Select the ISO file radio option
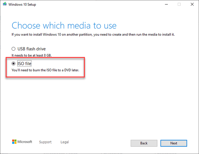199x154 pixels. (x=14, y=64)
